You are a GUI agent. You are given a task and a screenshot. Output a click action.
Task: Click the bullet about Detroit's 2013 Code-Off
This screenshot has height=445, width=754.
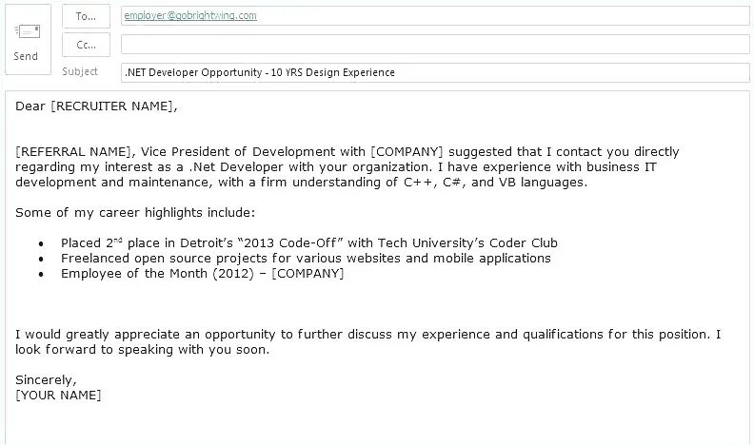(309, 242)
